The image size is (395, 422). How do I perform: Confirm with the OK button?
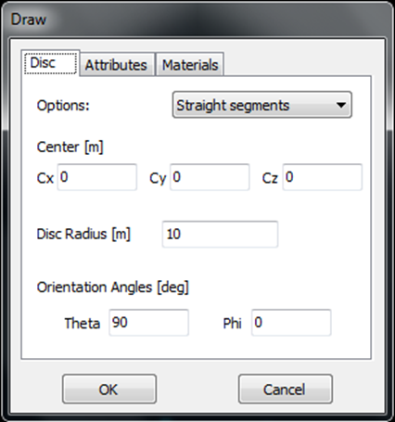click(109, 389)
